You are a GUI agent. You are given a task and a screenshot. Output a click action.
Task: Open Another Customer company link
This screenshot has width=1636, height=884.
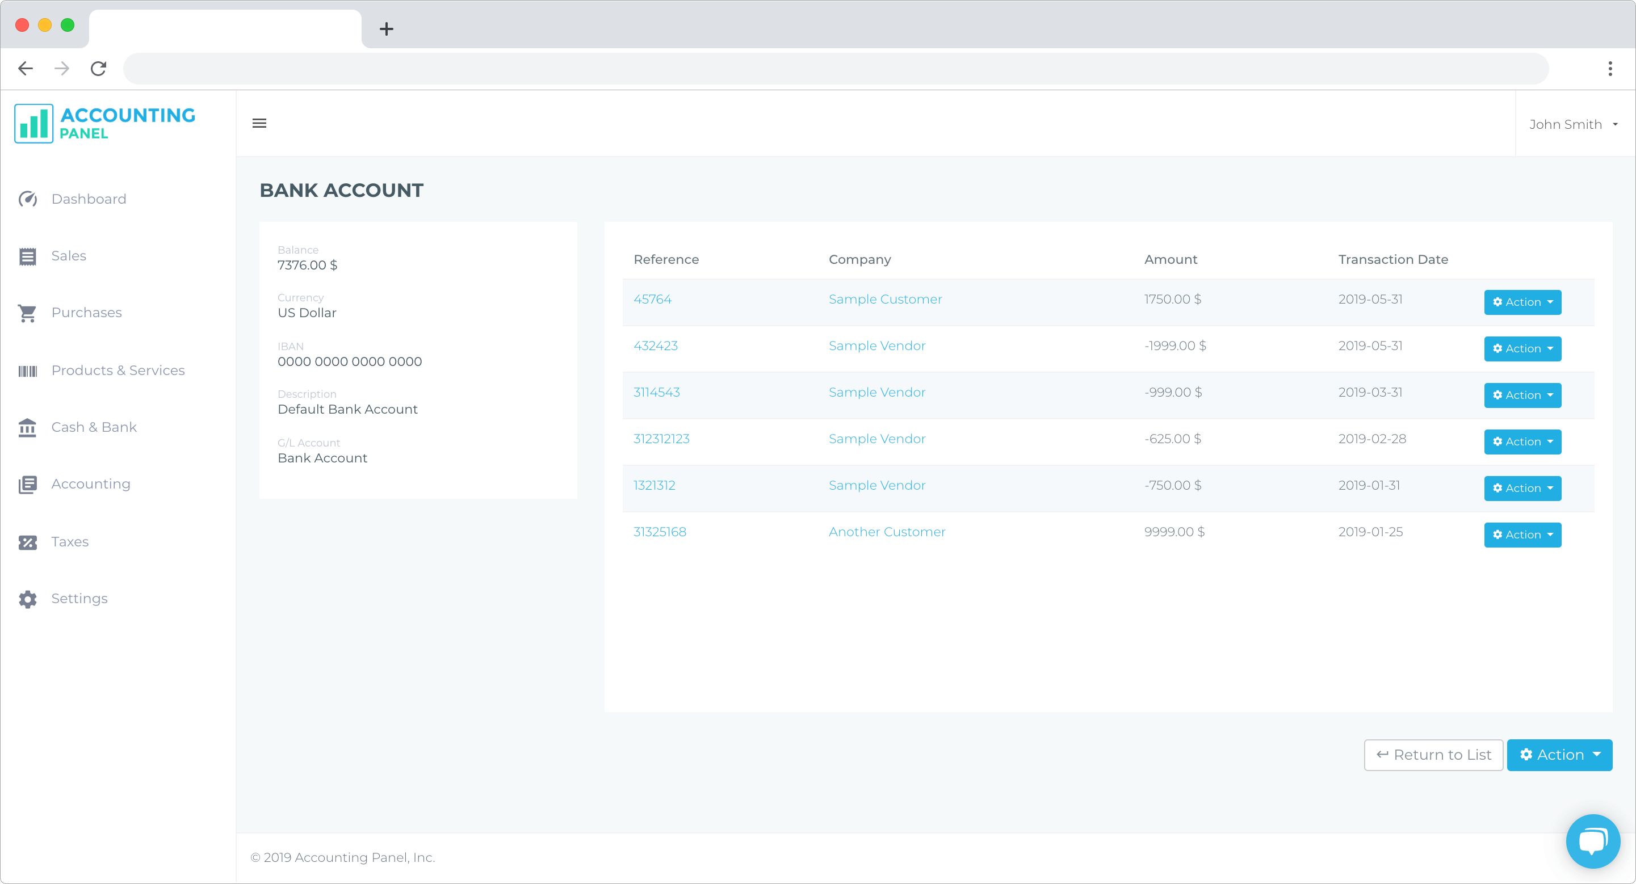tap(887, 532)
